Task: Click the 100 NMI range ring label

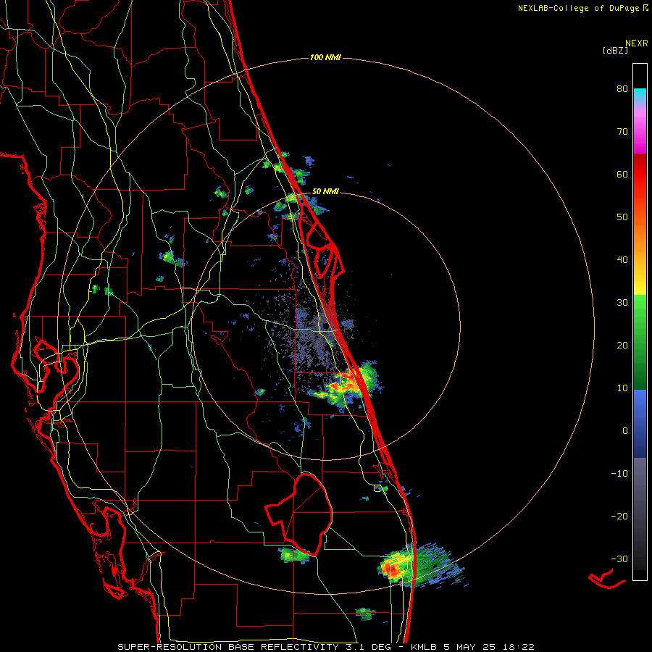Action: (325, 57)
